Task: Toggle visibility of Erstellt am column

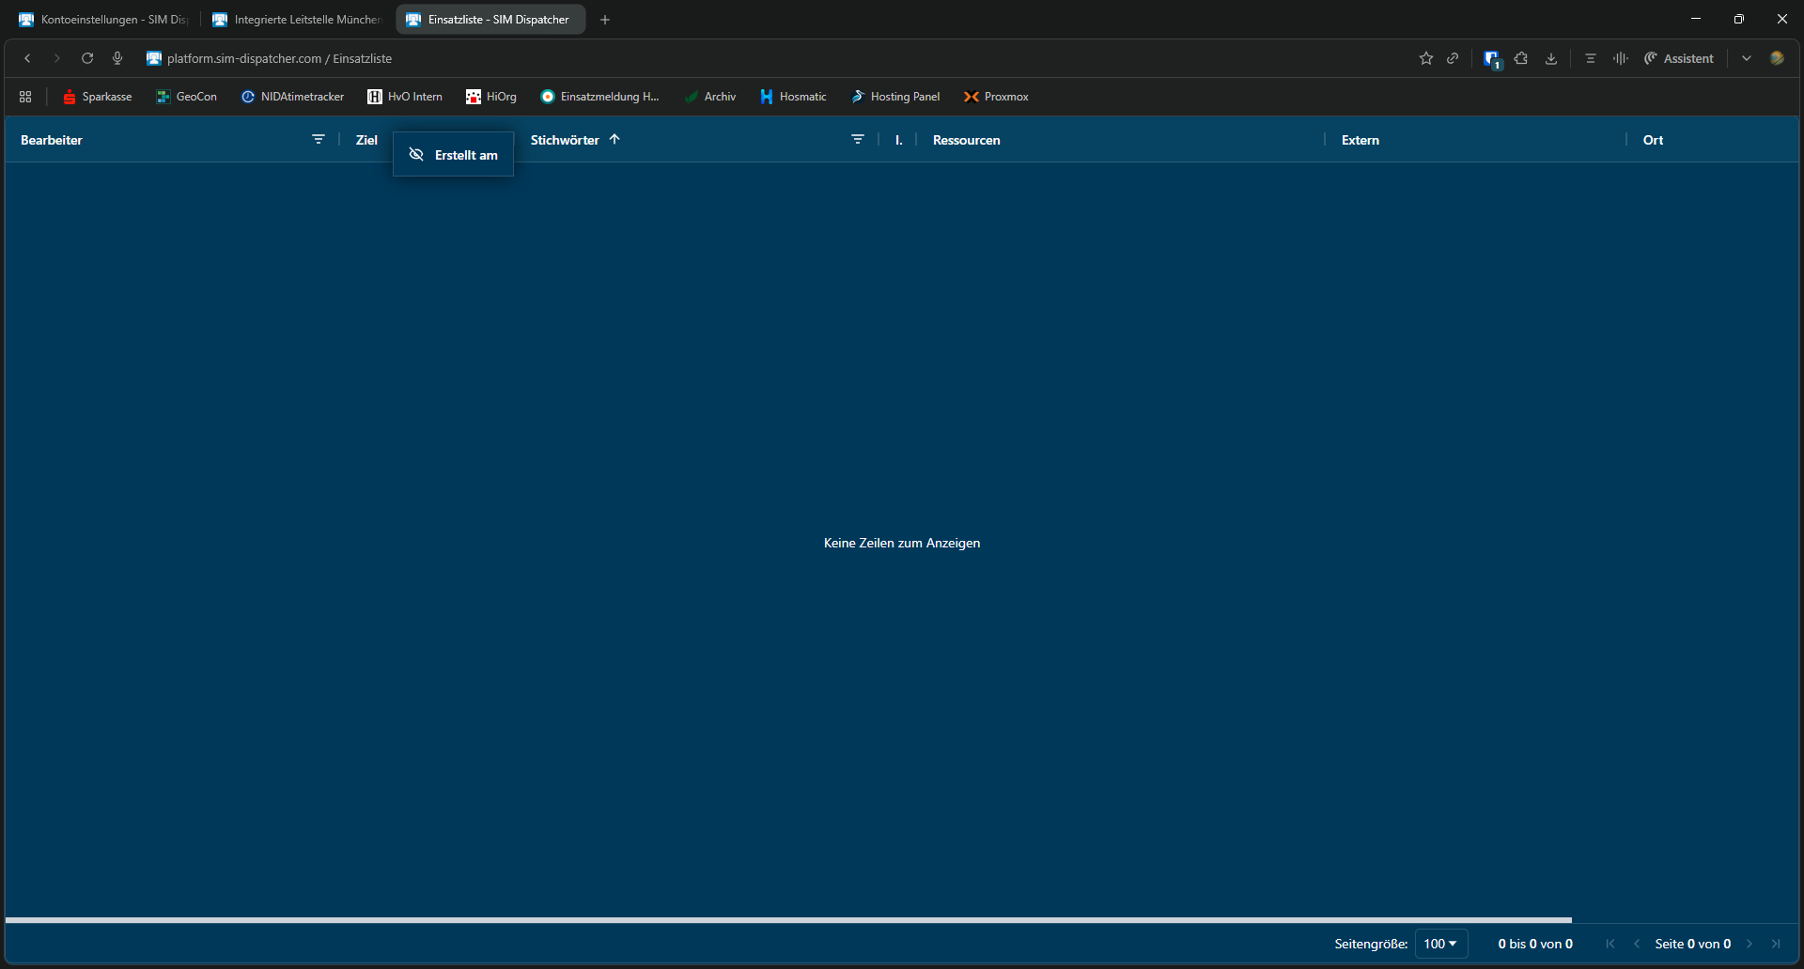Action: [x=416, y=155]
